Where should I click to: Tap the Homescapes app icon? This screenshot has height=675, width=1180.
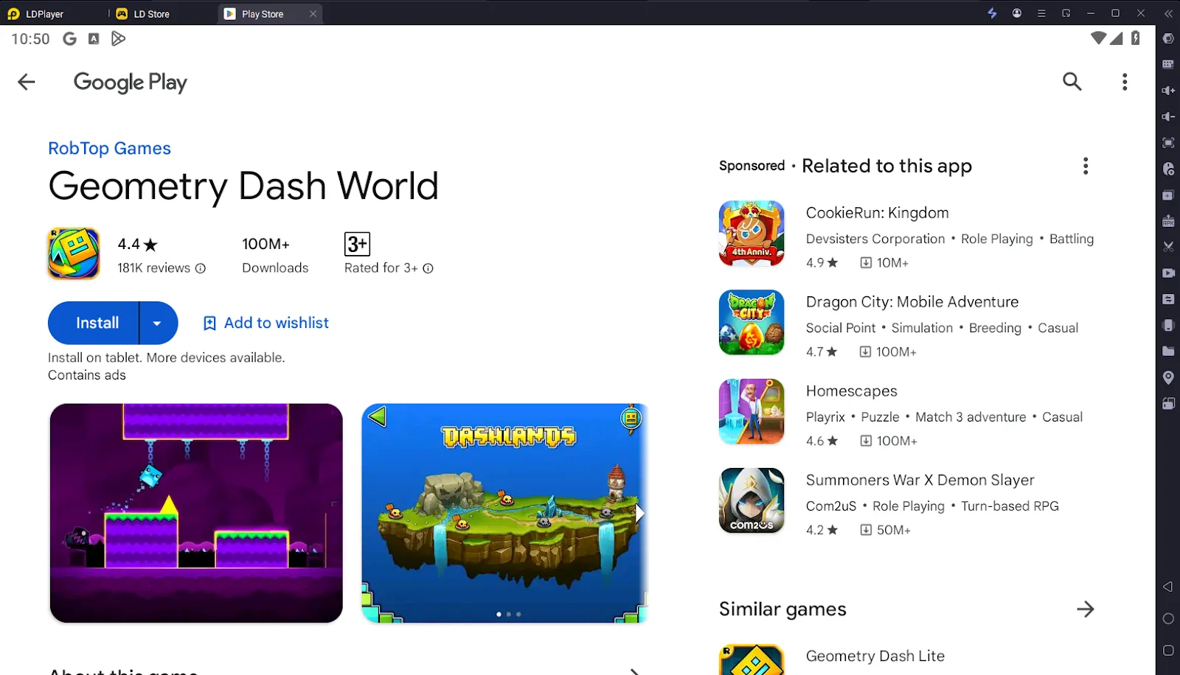point(751,412)
